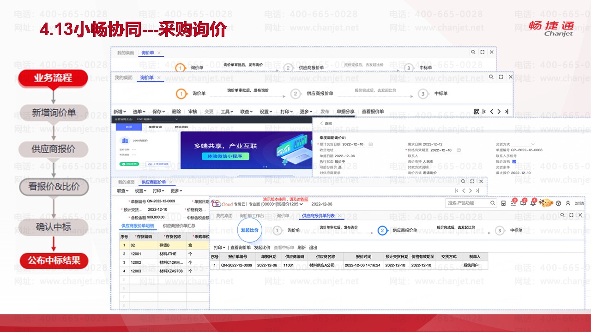591x332 pixels.
Task: Click fullscreen icon in 供应商报价单列表 tab bar
Action: tap(571, 215)
